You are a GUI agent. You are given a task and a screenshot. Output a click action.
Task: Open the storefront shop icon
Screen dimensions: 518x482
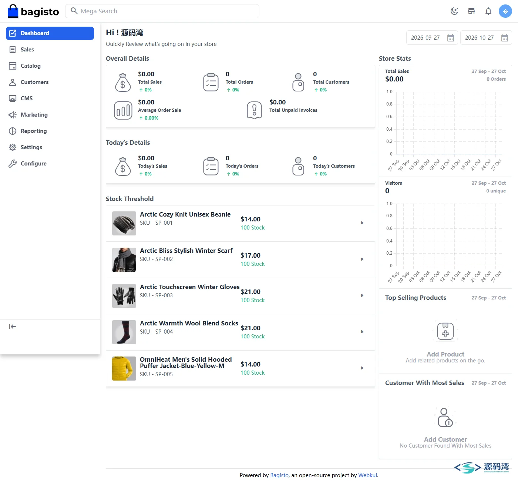[x=471, y=11]
